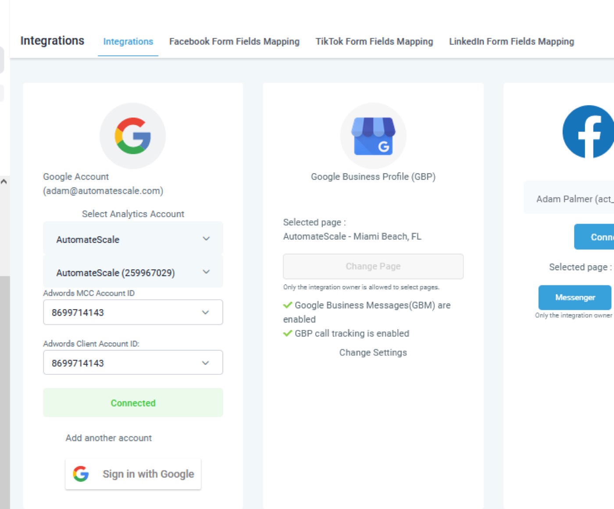The width and height of the screenshot is (614, 509).
Task: Open Facebook Form Fields Mapping tab
Action: [234, 42]
